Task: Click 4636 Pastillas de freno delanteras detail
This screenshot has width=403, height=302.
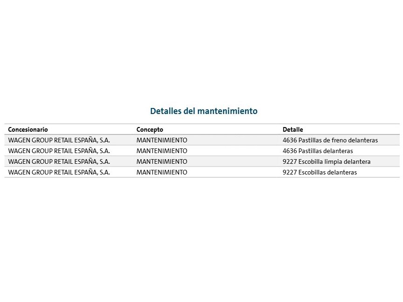Action: click(x=330, y=140)
